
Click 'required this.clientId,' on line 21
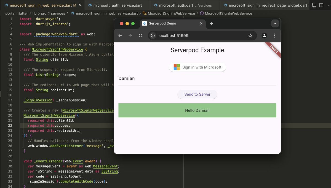[51, 121]
